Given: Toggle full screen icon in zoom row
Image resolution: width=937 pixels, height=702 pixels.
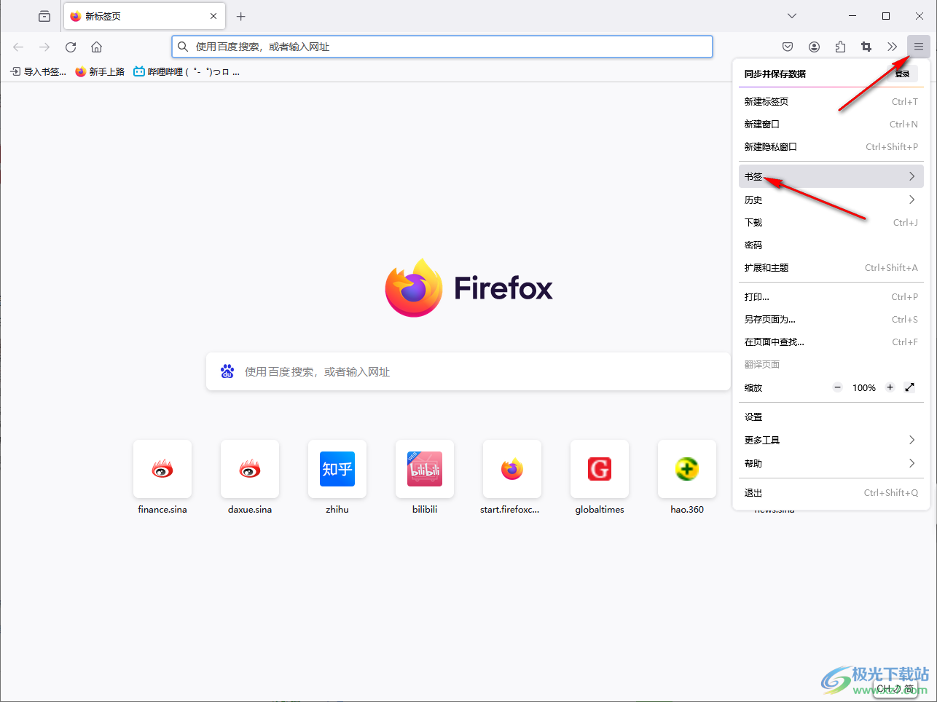Looking at the screenshot, I should (909, 387).
